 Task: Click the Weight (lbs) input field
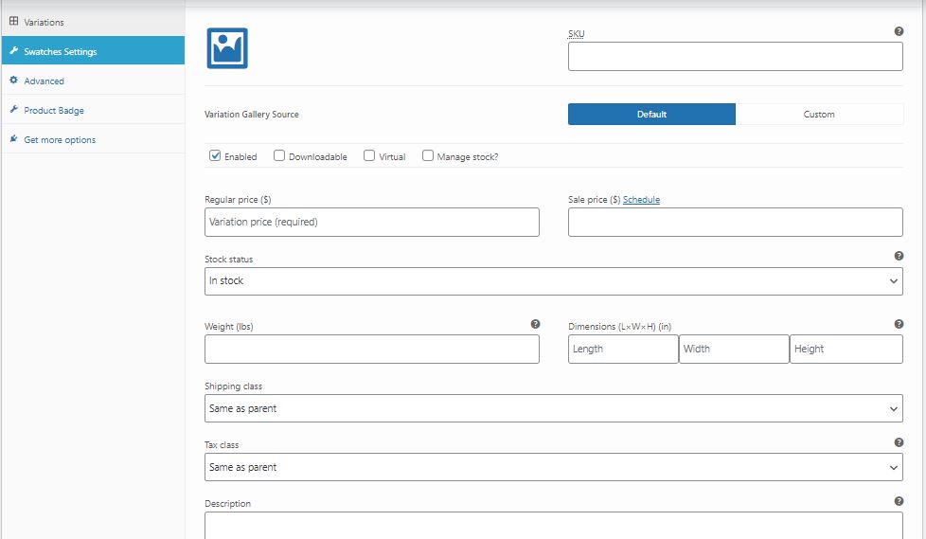coord(371,350)
